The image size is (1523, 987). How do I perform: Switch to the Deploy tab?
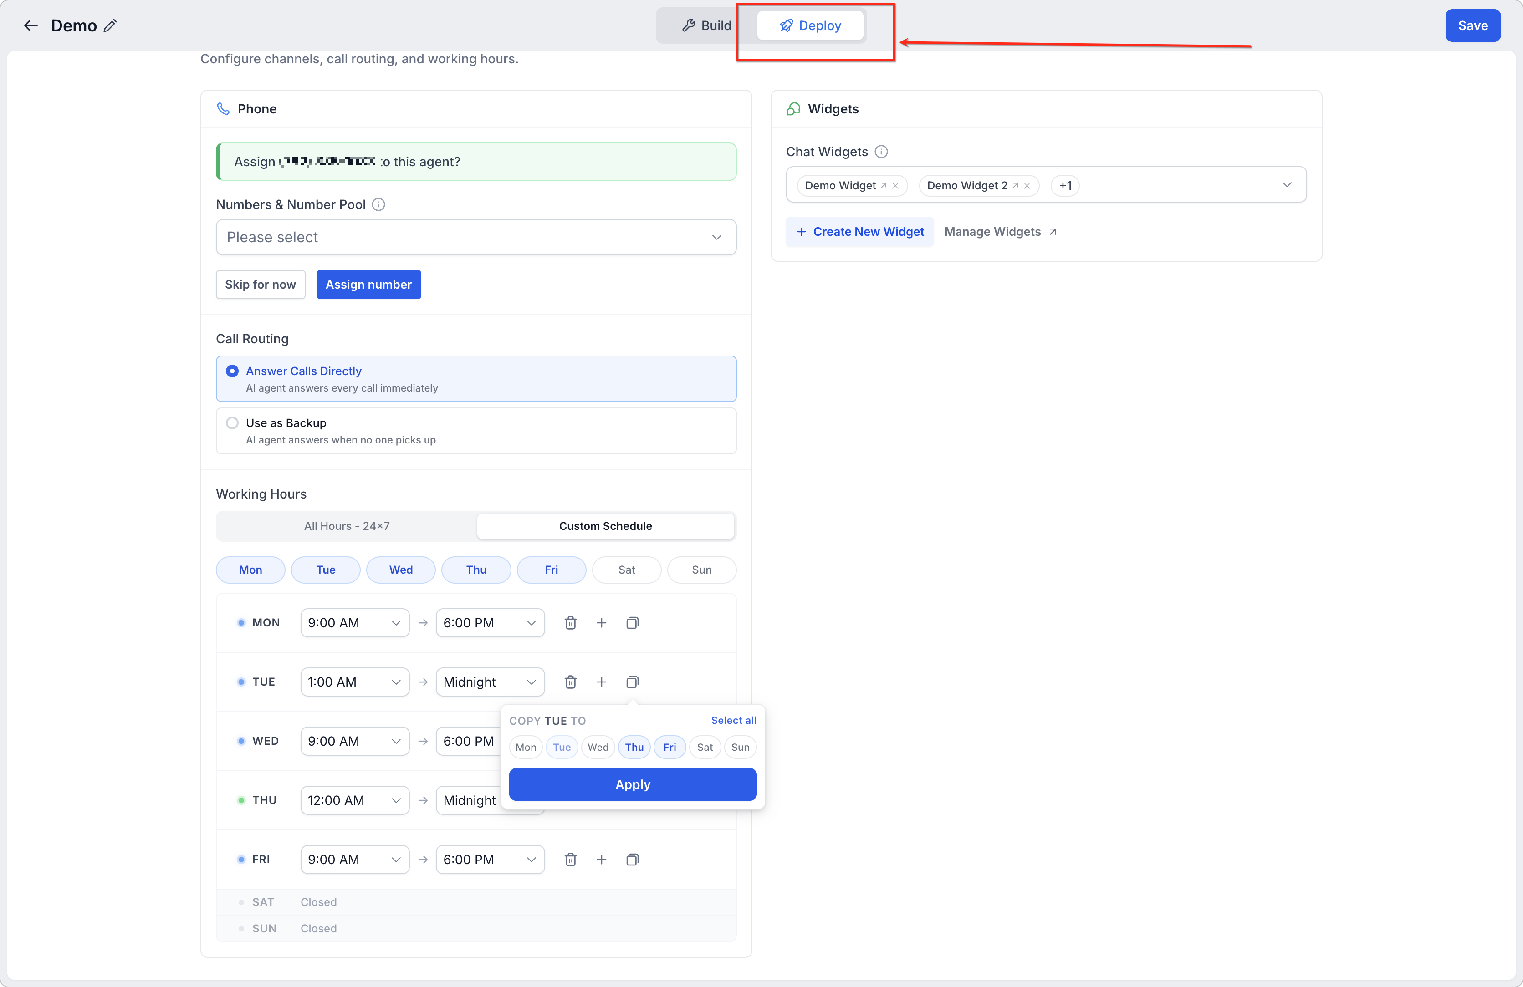tap(810, 25)
